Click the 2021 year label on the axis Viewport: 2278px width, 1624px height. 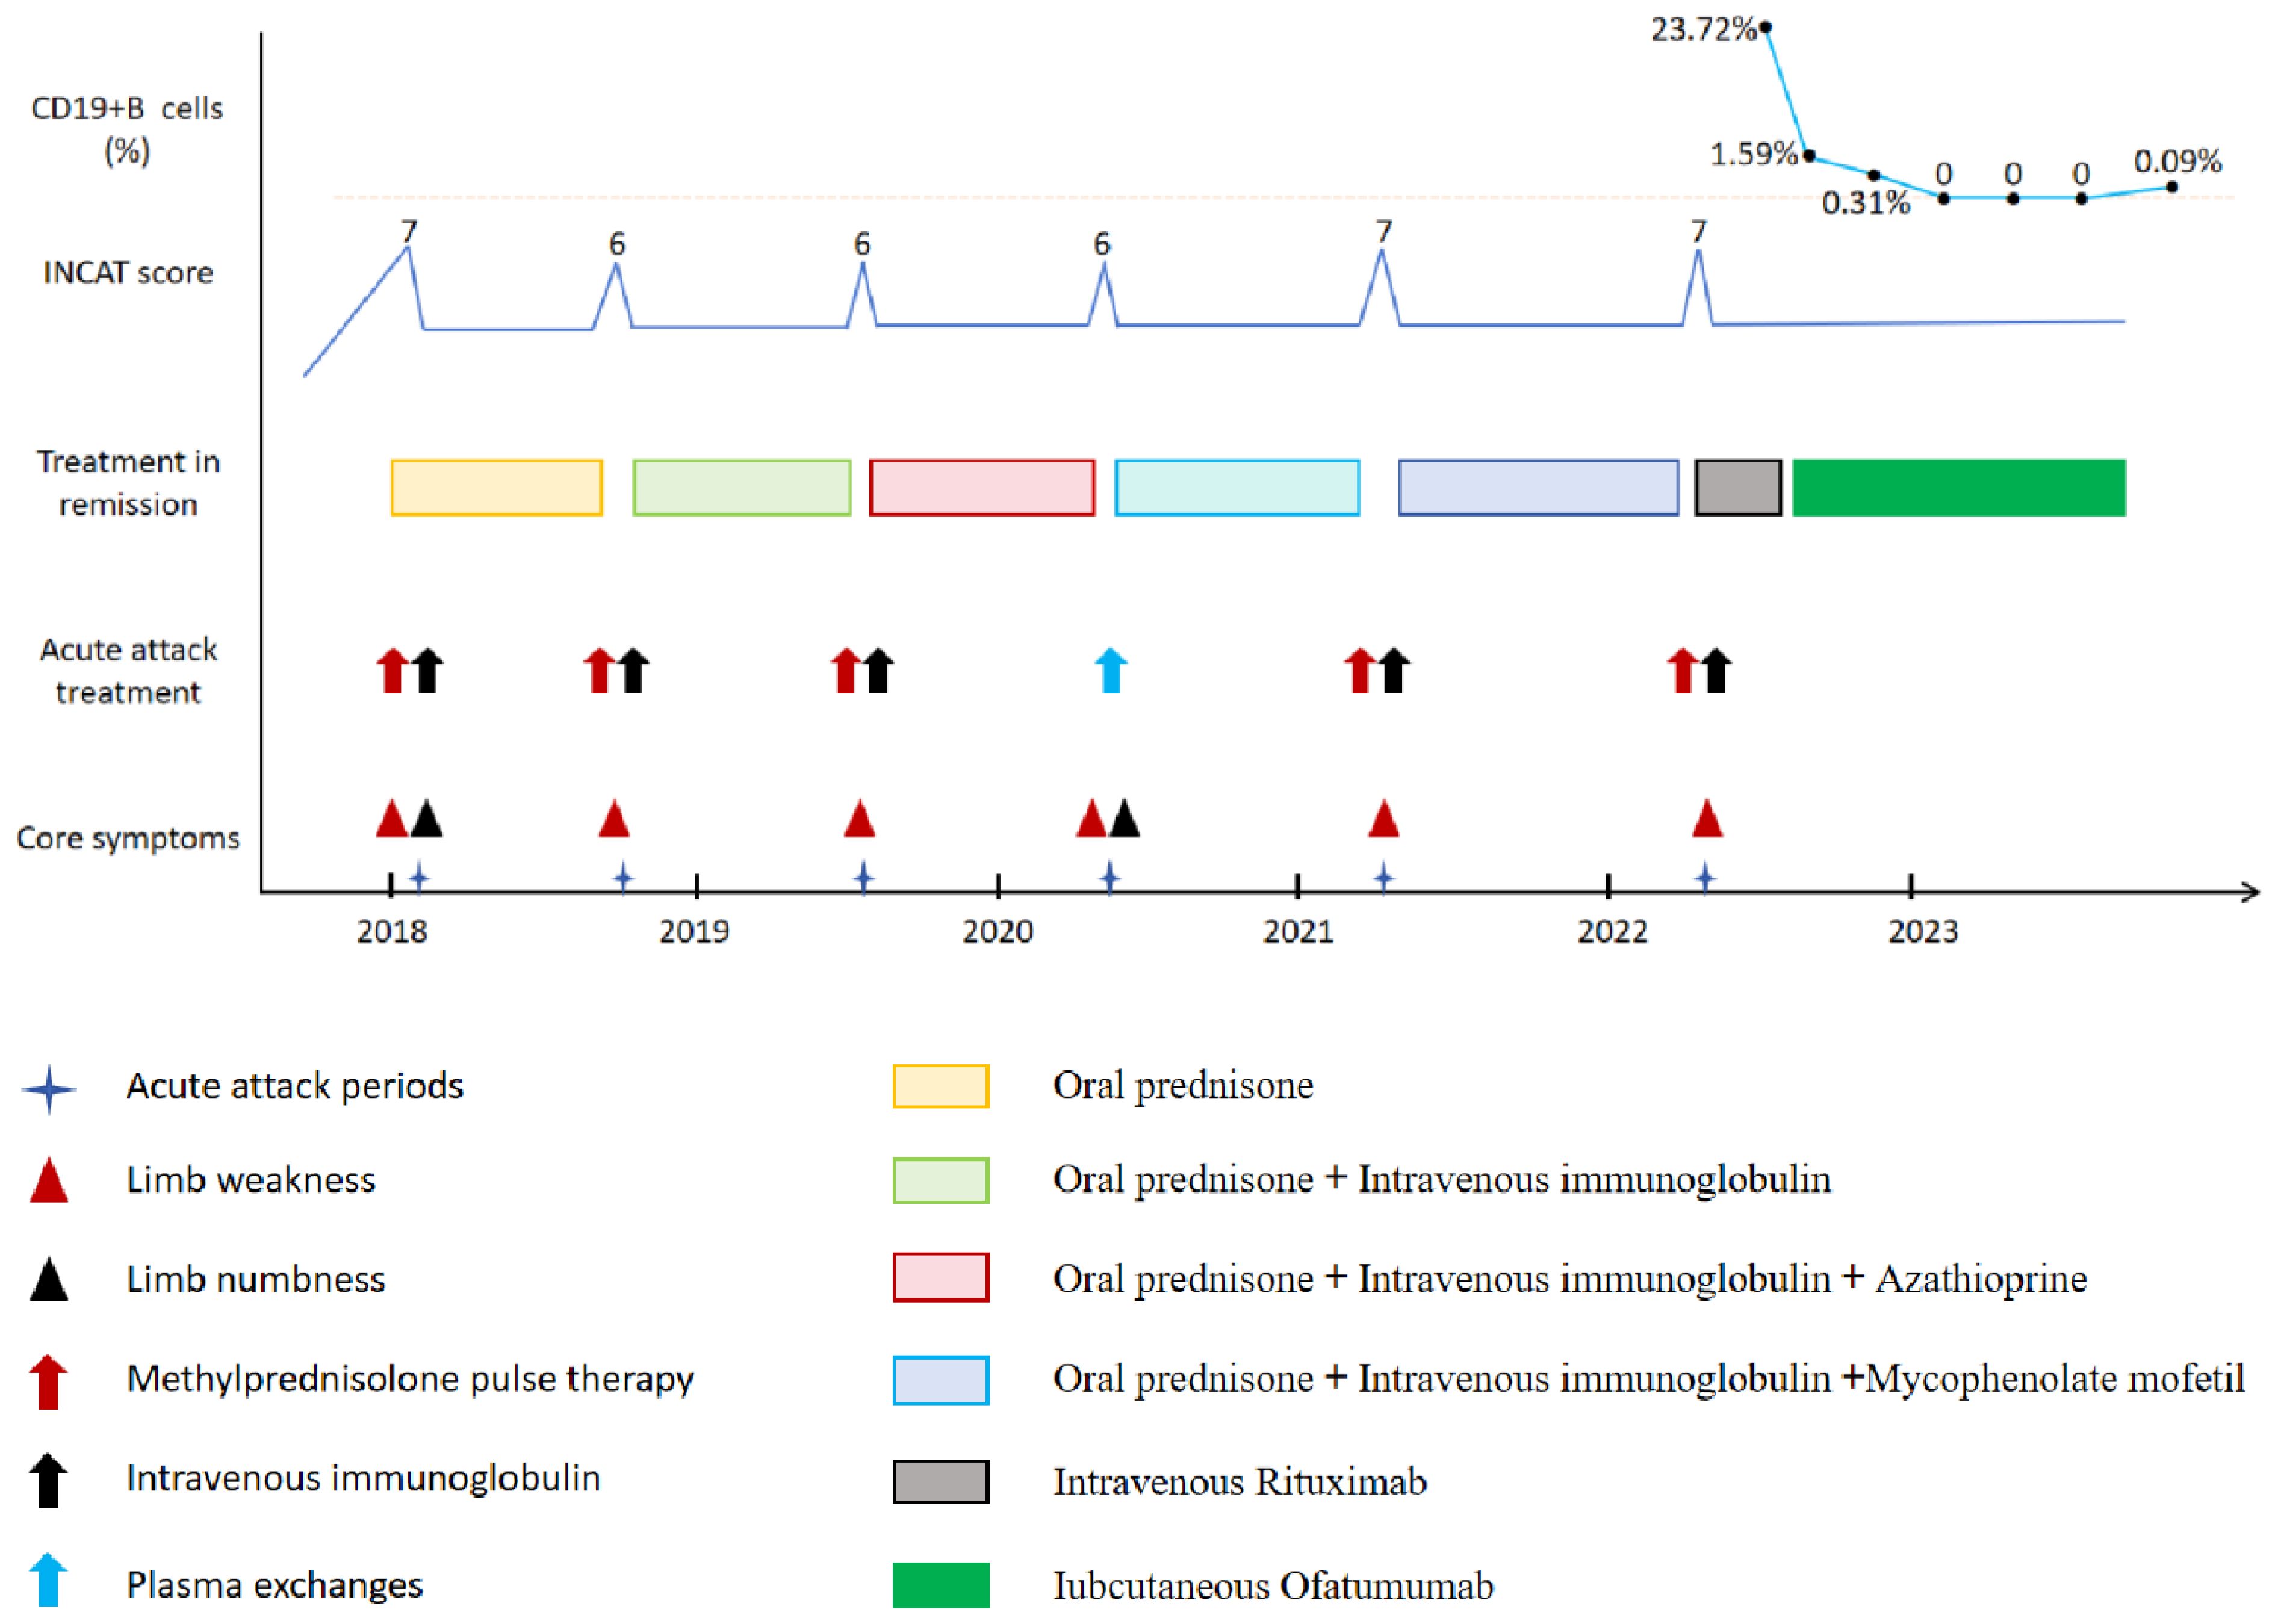click(1298, 932)
